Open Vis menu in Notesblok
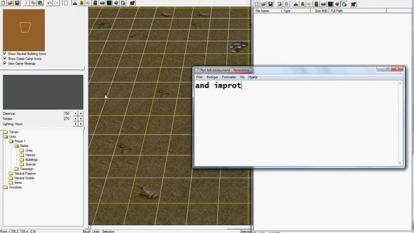 coord(242,77)
